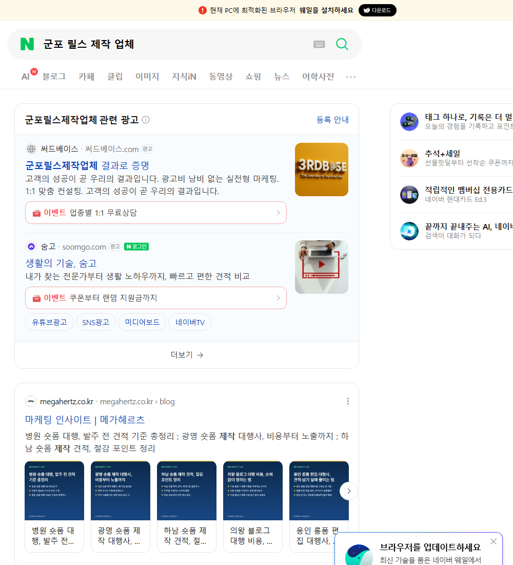
Task: Click the N 로그인 badge
Action: [136, 247]
